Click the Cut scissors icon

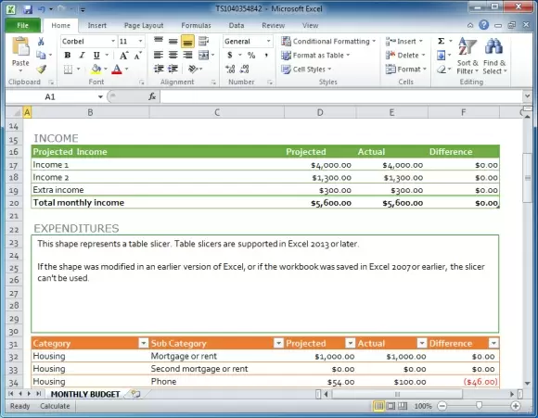[x=41, y=42]
